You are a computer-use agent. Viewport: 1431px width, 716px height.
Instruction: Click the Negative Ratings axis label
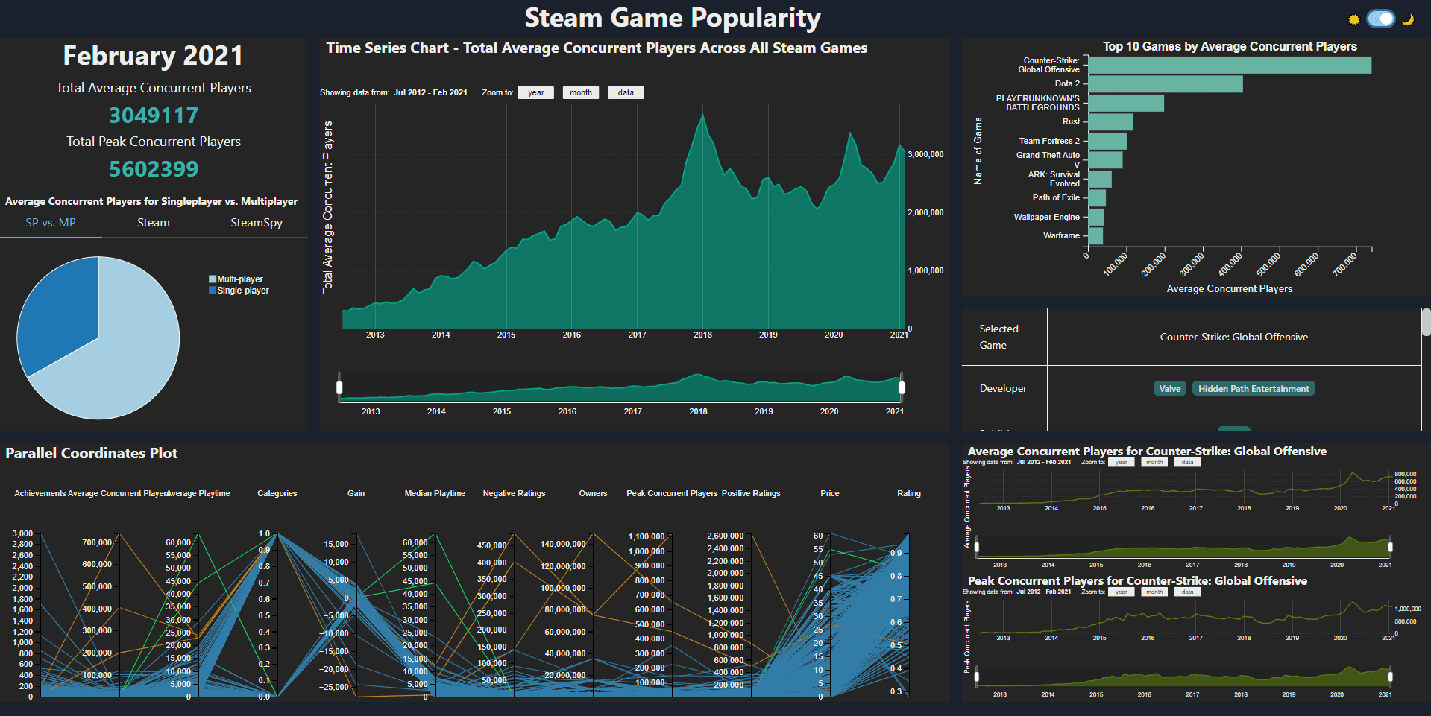[514, 493]
